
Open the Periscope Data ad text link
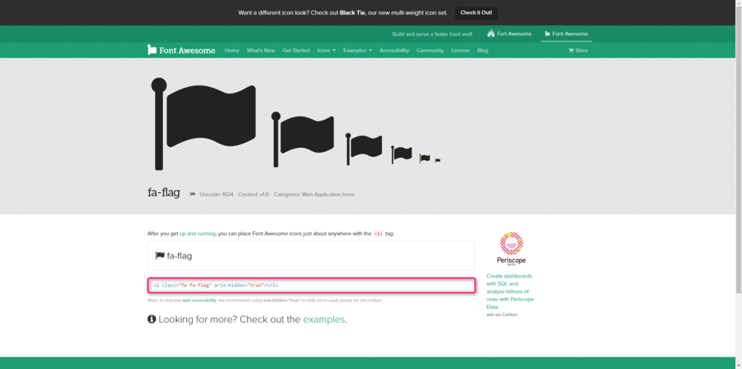(510, 291)
